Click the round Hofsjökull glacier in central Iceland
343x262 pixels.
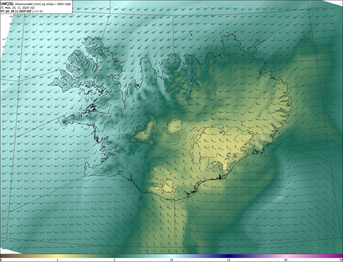tap(175, 126)
